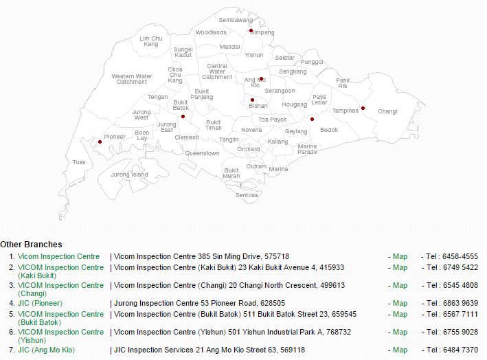Click the Jurong Inspection Centre 53 Pioneer Road address

[x=199, y=303]
